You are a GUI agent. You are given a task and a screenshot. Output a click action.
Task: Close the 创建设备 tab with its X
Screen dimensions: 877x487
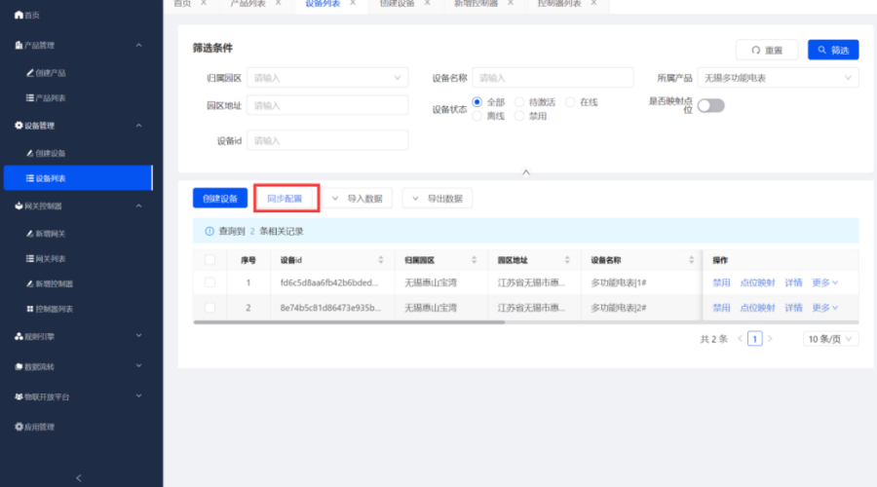coord(428,3)
